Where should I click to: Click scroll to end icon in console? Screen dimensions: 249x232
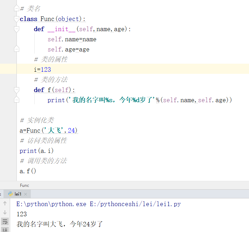(x=5, y=230)
